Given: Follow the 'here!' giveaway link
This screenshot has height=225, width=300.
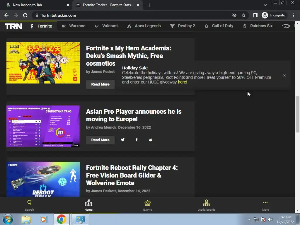Looking at the screenshot, I should click(x=183, y=82).
